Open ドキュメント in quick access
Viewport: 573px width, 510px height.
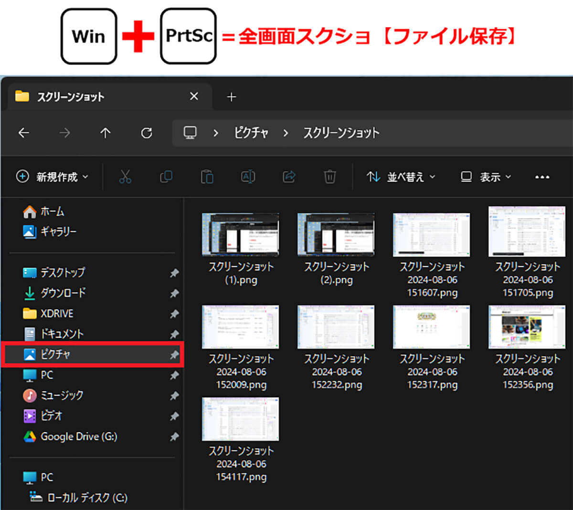(53, 334)
